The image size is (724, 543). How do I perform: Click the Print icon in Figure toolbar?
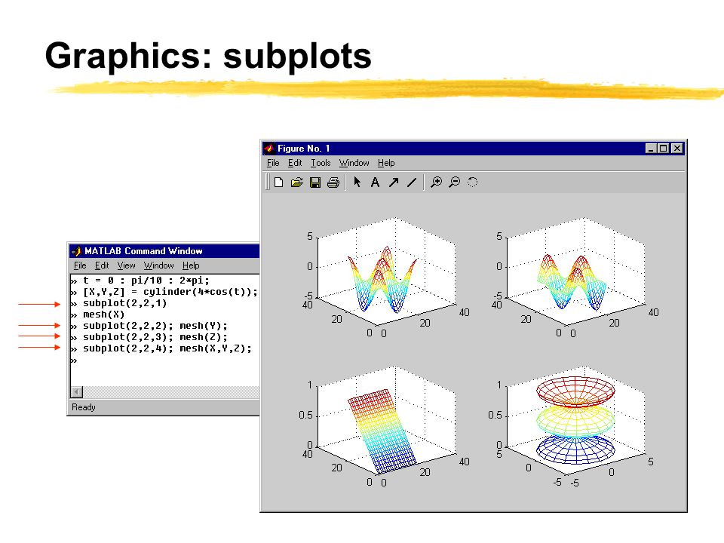[x=333, y=183]
